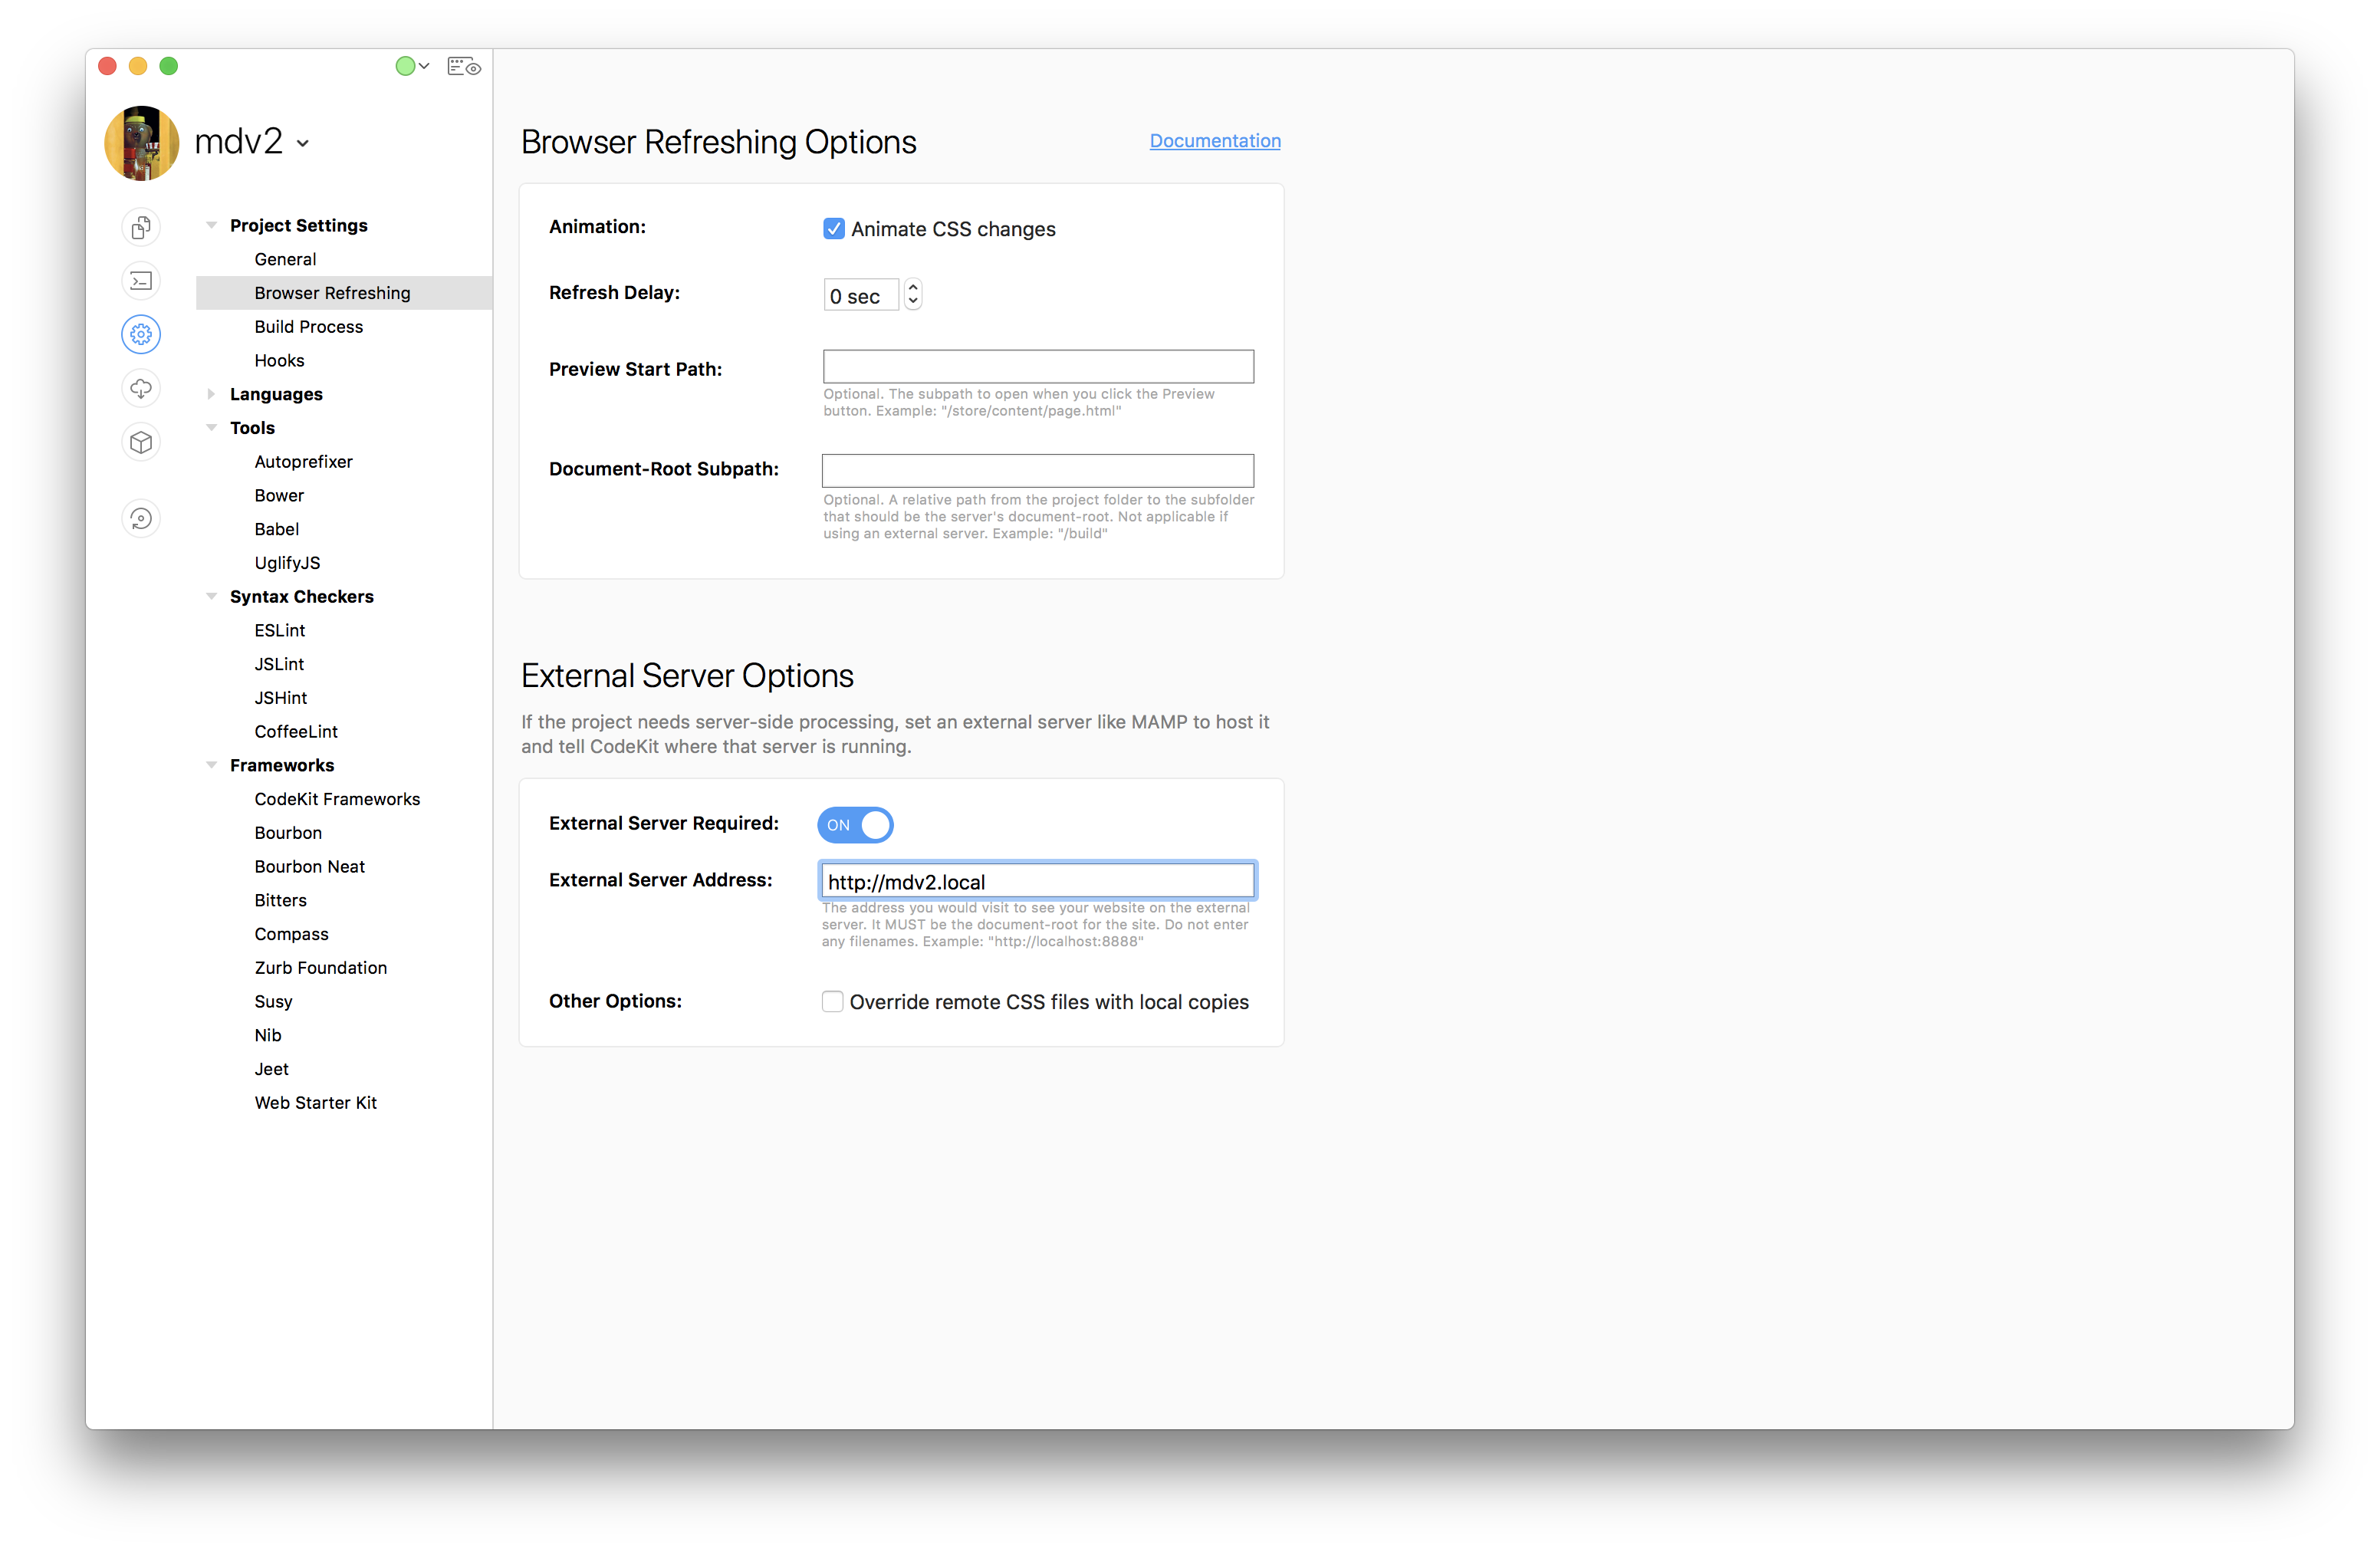Click the Refresh Delay stepper arrows
Image resolution: width=2380 pixels, height=1552 pixels.
click(x=913, y=294)
